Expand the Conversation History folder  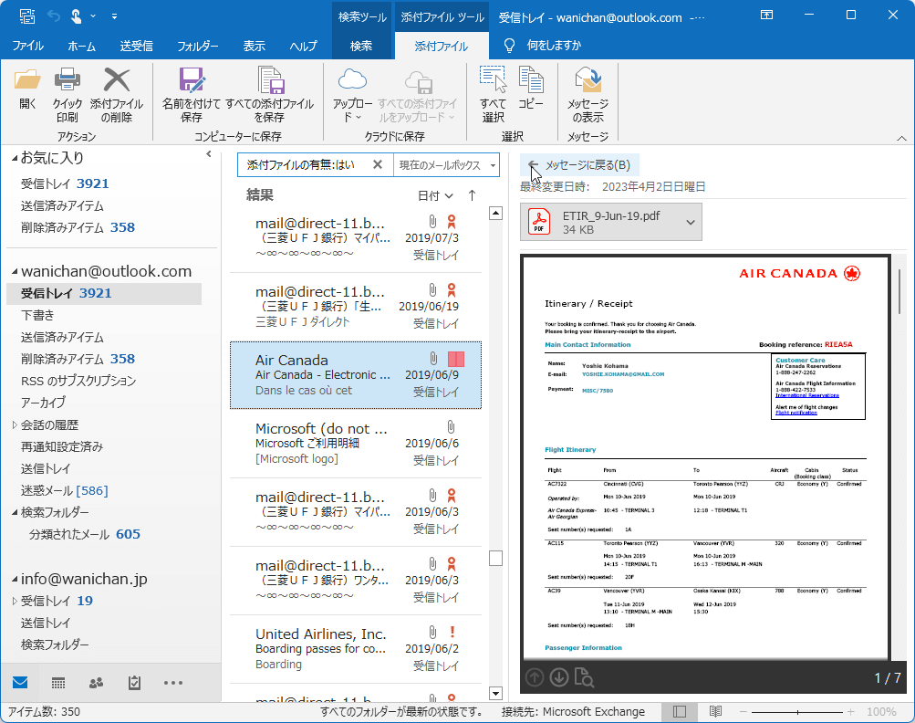point(15,425)
